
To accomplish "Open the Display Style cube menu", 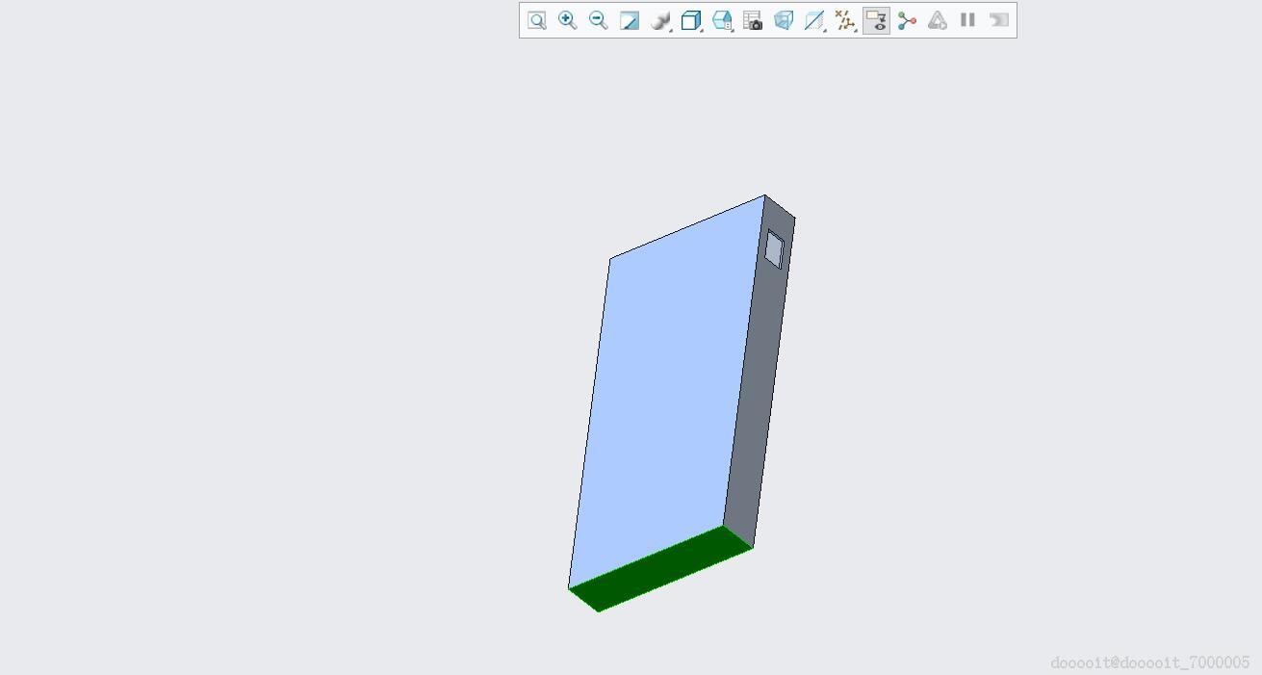I will (691, 20).
